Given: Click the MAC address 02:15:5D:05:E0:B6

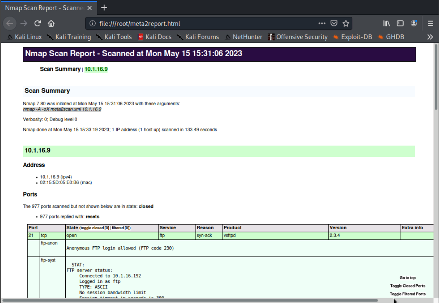Looking at the screenshot, I should [x=66, y=182].
